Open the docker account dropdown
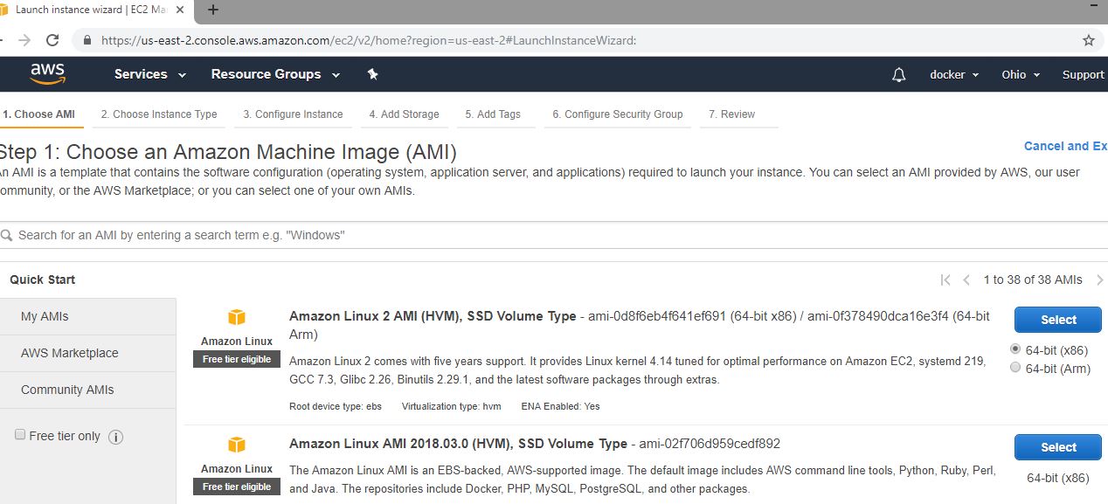 point(954,75)
